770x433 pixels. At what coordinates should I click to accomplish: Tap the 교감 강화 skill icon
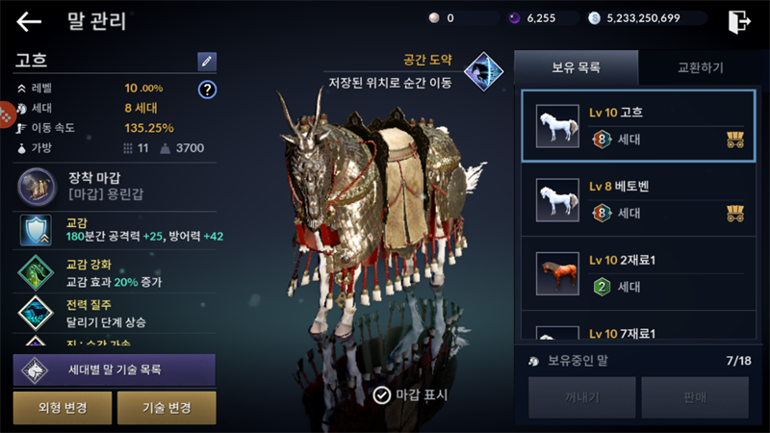[36, 272]
